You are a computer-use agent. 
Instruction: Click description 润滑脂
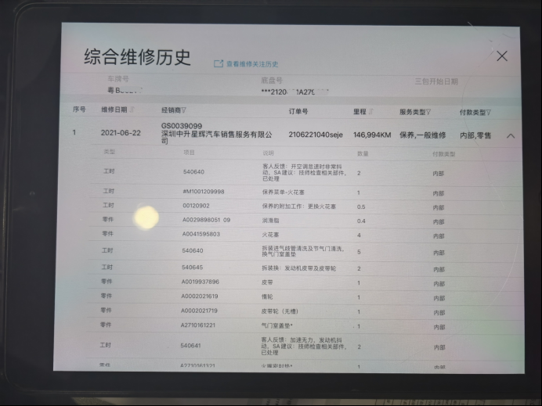(x=270, y=221)
